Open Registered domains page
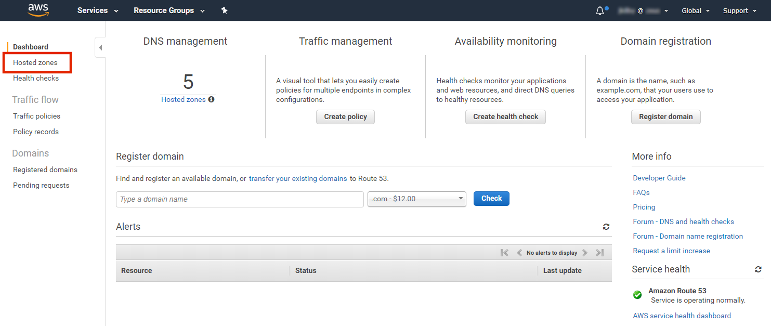771x326 pixels. (45, 169)
